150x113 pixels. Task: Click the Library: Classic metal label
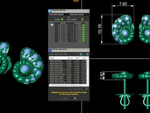tap(58, 54)
